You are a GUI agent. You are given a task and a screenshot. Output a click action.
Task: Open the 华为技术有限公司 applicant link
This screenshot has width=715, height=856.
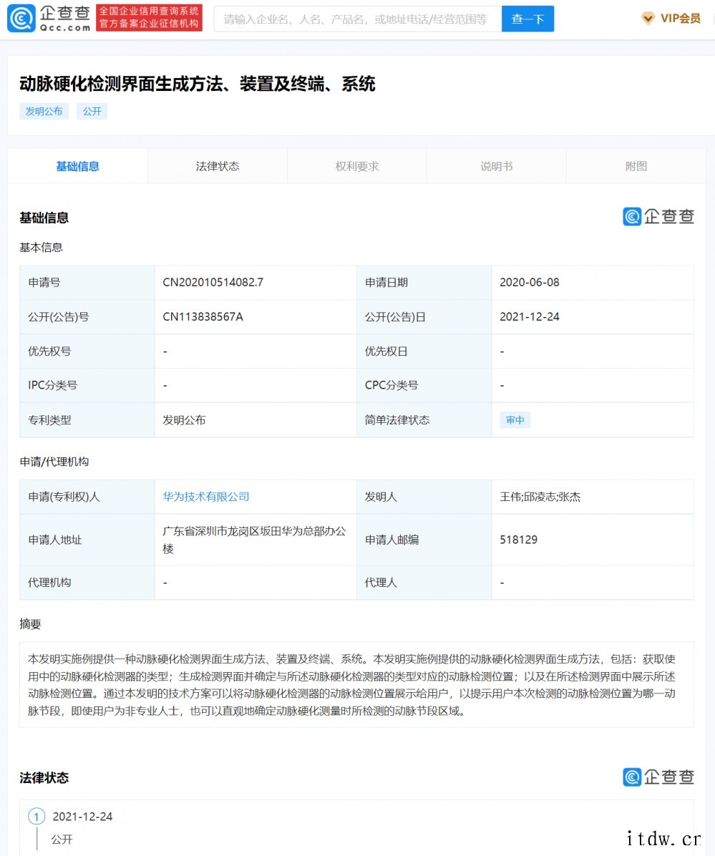pyautogui.click(x=205, y=497)
